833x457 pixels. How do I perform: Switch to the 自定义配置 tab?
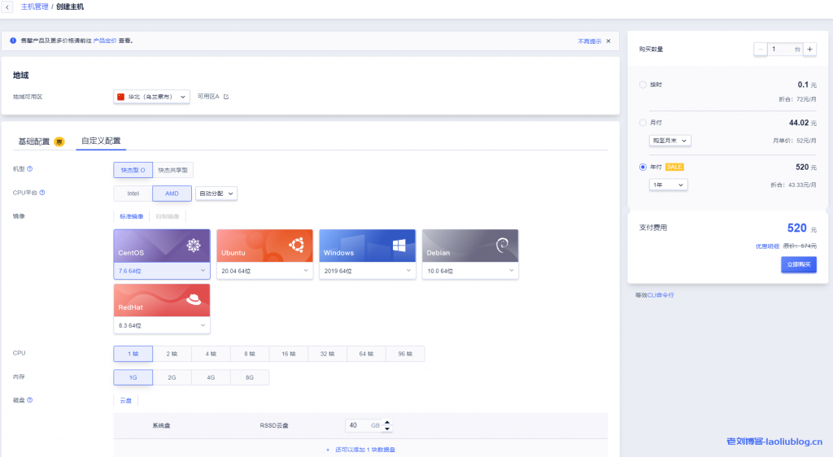tap(101, 141)
